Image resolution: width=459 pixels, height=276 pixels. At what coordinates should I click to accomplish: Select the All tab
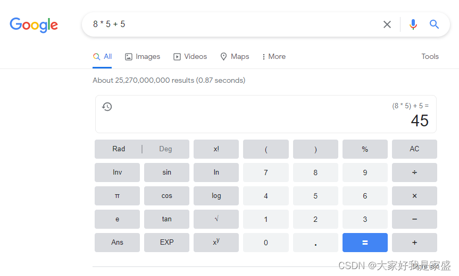point(102,57)
